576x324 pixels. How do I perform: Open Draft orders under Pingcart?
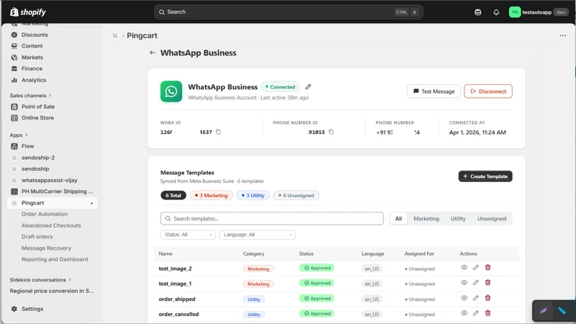(x=37, y=237)
